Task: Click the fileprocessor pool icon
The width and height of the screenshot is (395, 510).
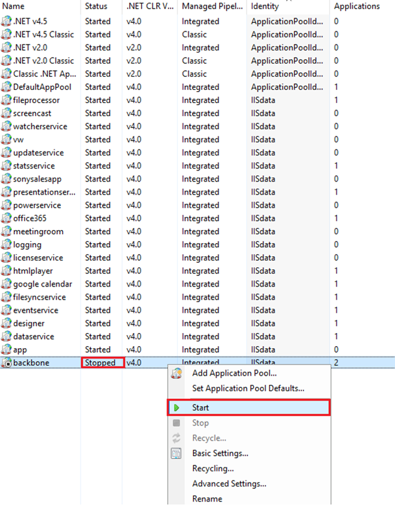Action: (x=7, y=100)
